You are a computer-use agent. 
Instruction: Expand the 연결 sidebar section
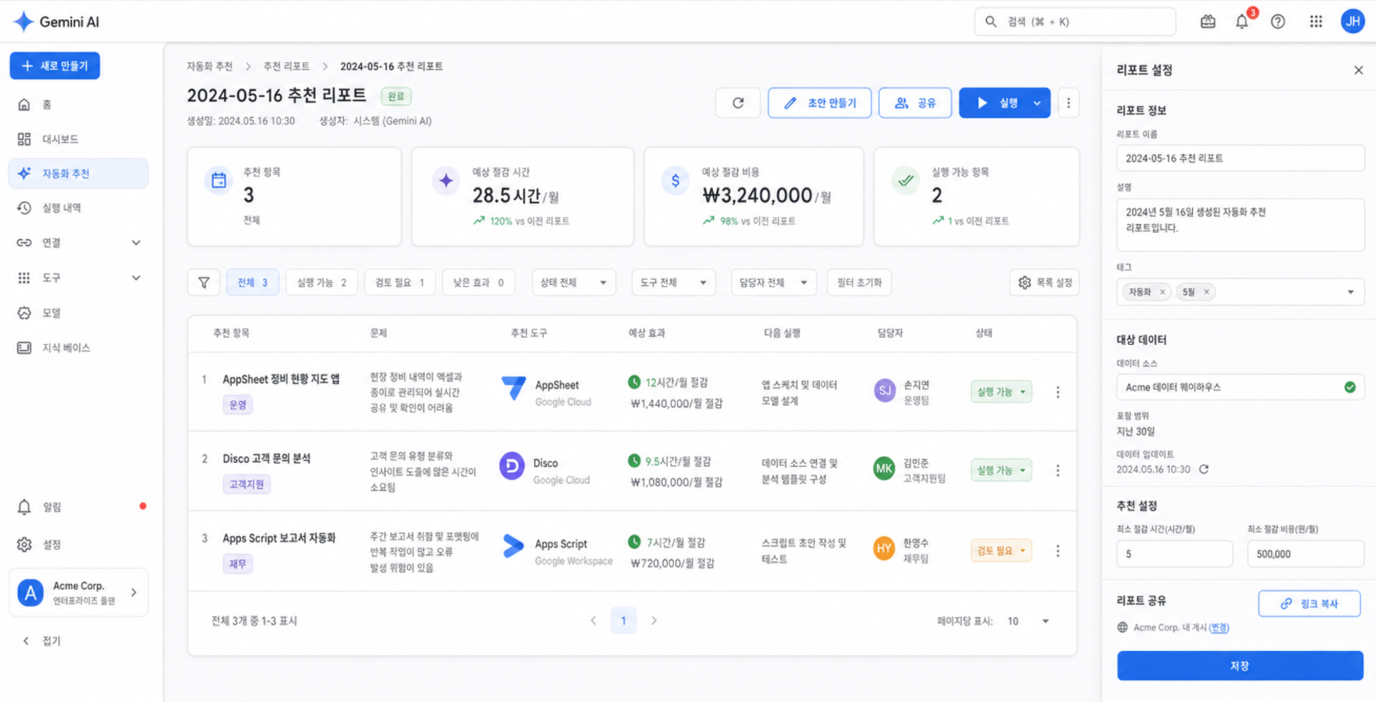[136, 242]
